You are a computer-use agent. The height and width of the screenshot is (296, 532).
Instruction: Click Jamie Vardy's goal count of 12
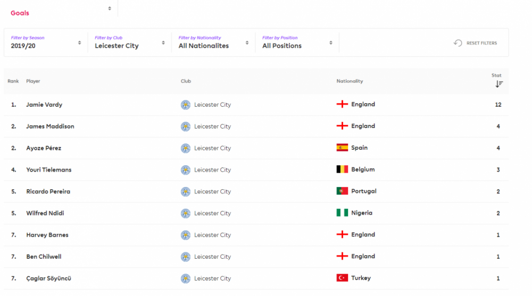[498, 105]
